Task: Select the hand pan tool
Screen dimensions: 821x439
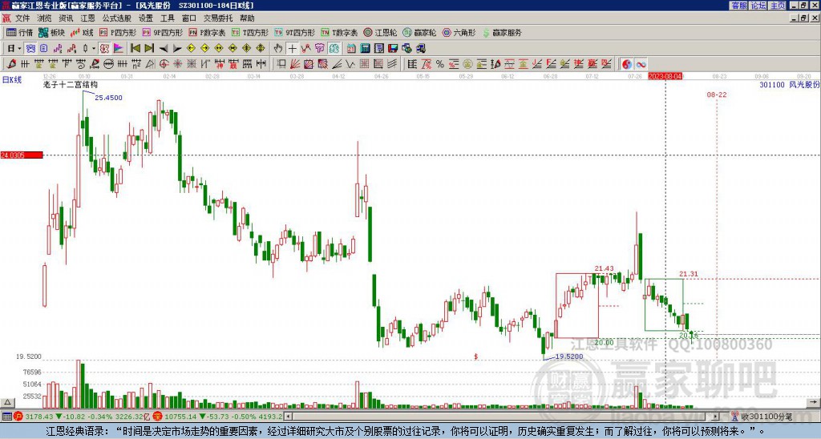Action: [278, 49]
